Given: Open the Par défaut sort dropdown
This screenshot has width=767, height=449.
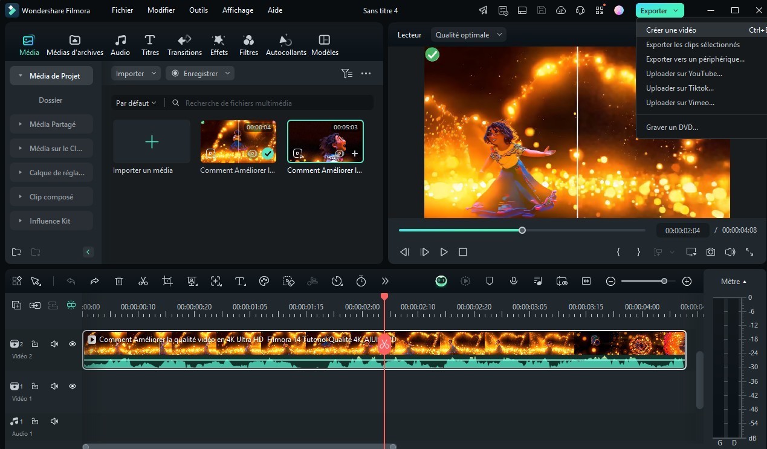Looking at the screenshot, I should click(x=136, y=103).
